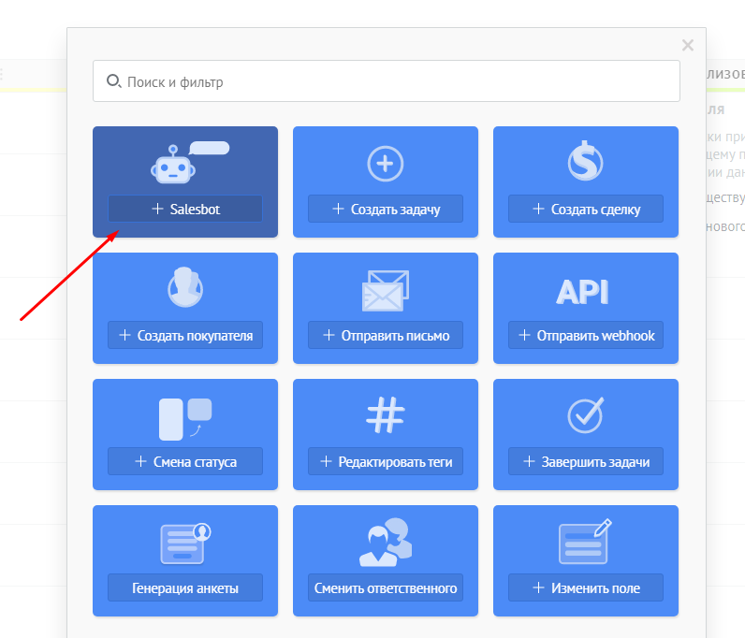The height and width of the screenshot is (638, 745).
Task: Add the Создать сделку action
Action: click(585, 209)
